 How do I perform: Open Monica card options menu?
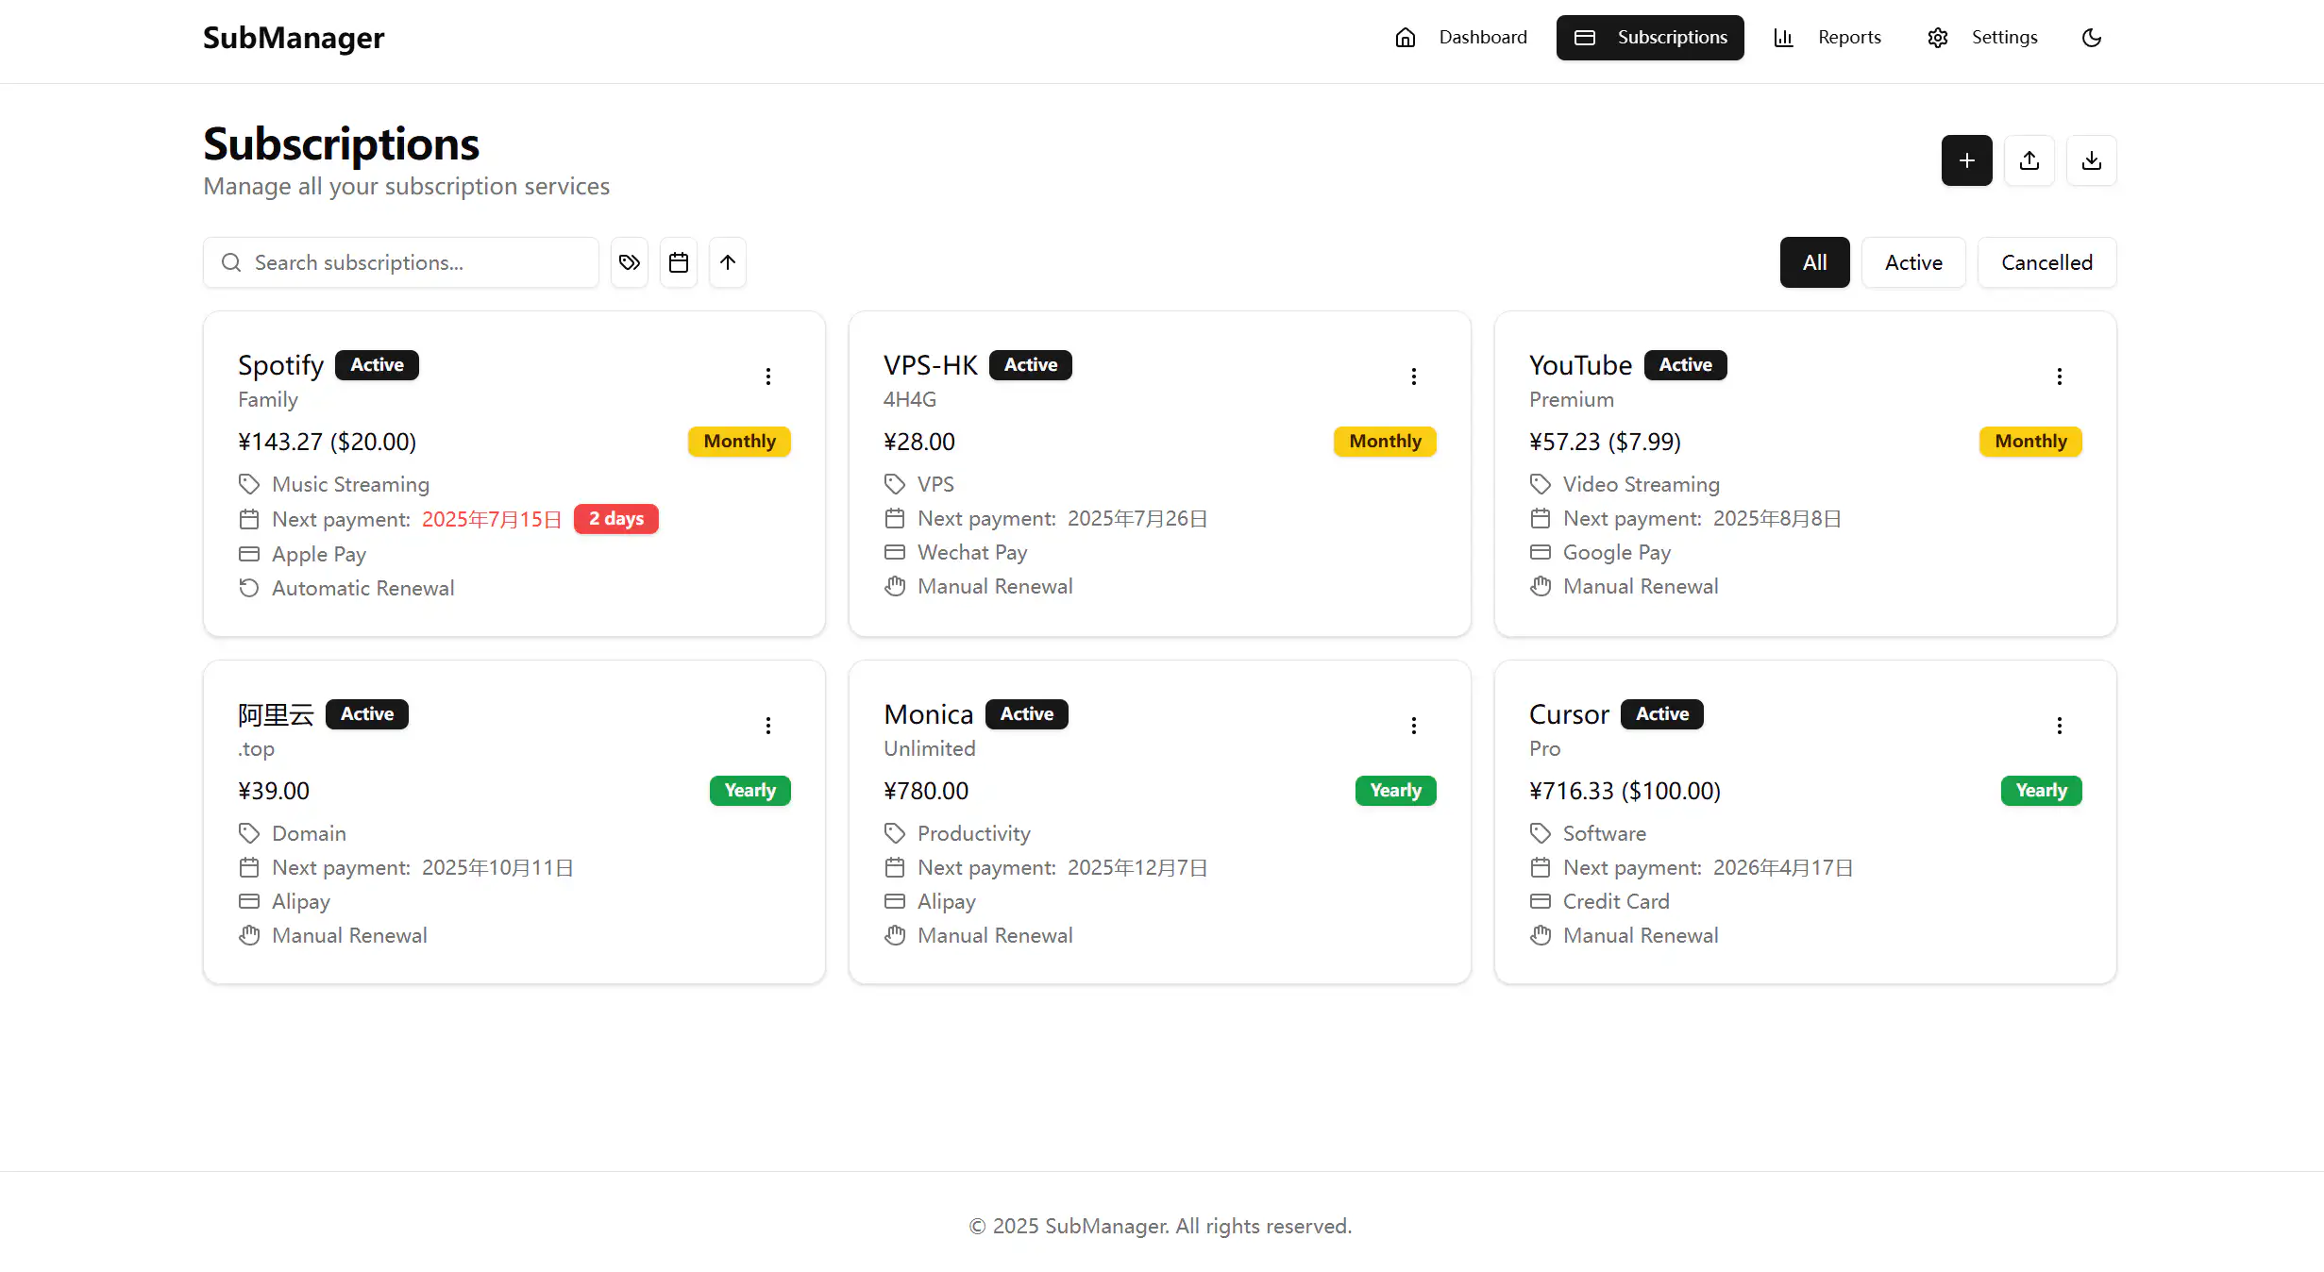(x=1413, y=726)
